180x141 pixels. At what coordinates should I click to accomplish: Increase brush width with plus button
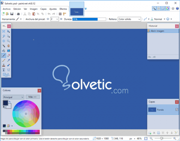coord(61,19)
